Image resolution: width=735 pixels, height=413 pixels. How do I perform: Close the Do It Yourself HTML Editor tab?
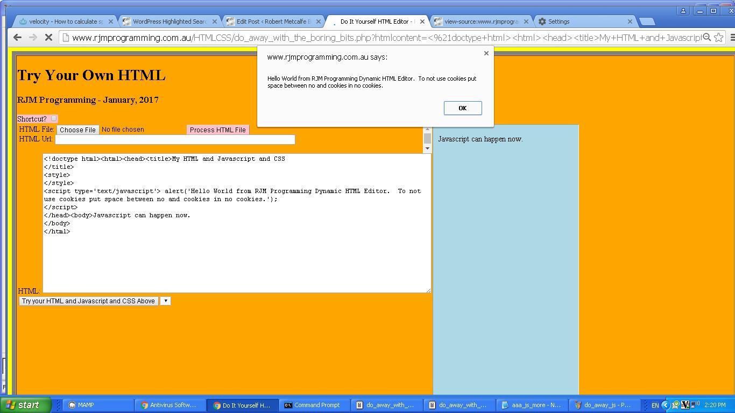[x=422, y=22]
